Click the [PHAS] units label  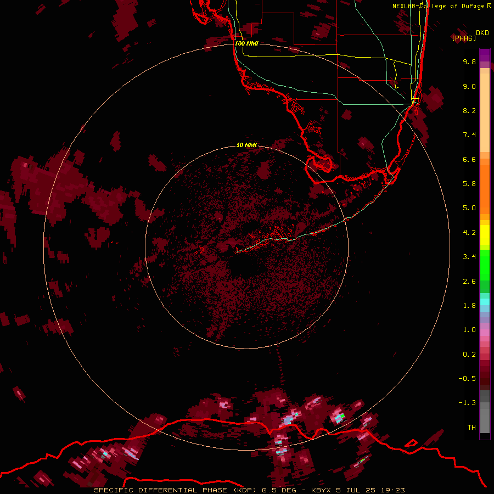464,38
